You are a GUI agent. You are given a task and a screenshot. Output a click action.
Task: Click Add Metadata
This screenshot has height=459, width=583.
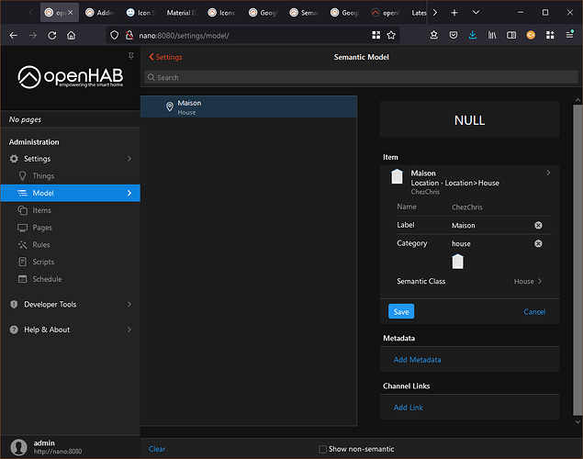(417, 359)
